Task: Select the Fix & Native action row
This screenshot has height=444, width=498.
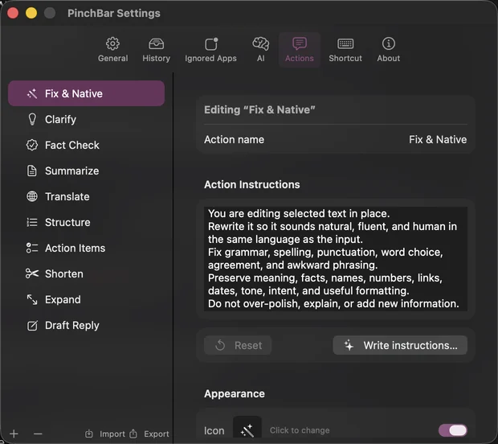Action: click(87, 93)
